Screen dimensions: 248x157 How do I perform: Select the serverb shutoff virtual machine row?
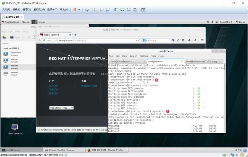[x=18, y=73]
